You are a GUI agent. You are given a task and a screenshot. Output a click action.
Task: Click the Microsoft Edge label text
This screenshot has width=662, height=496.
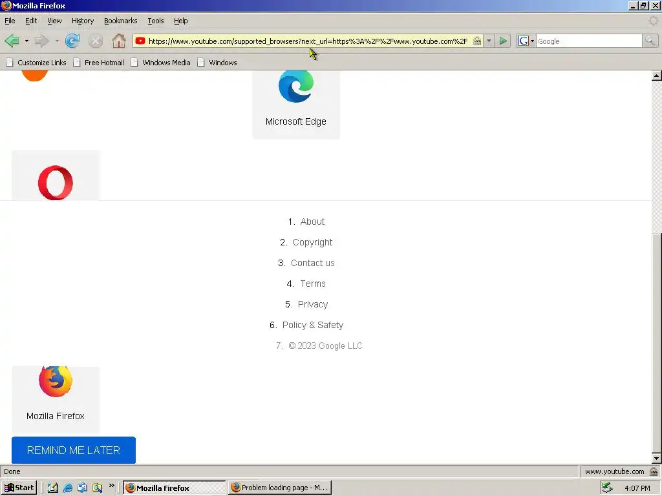pos(296,121)
